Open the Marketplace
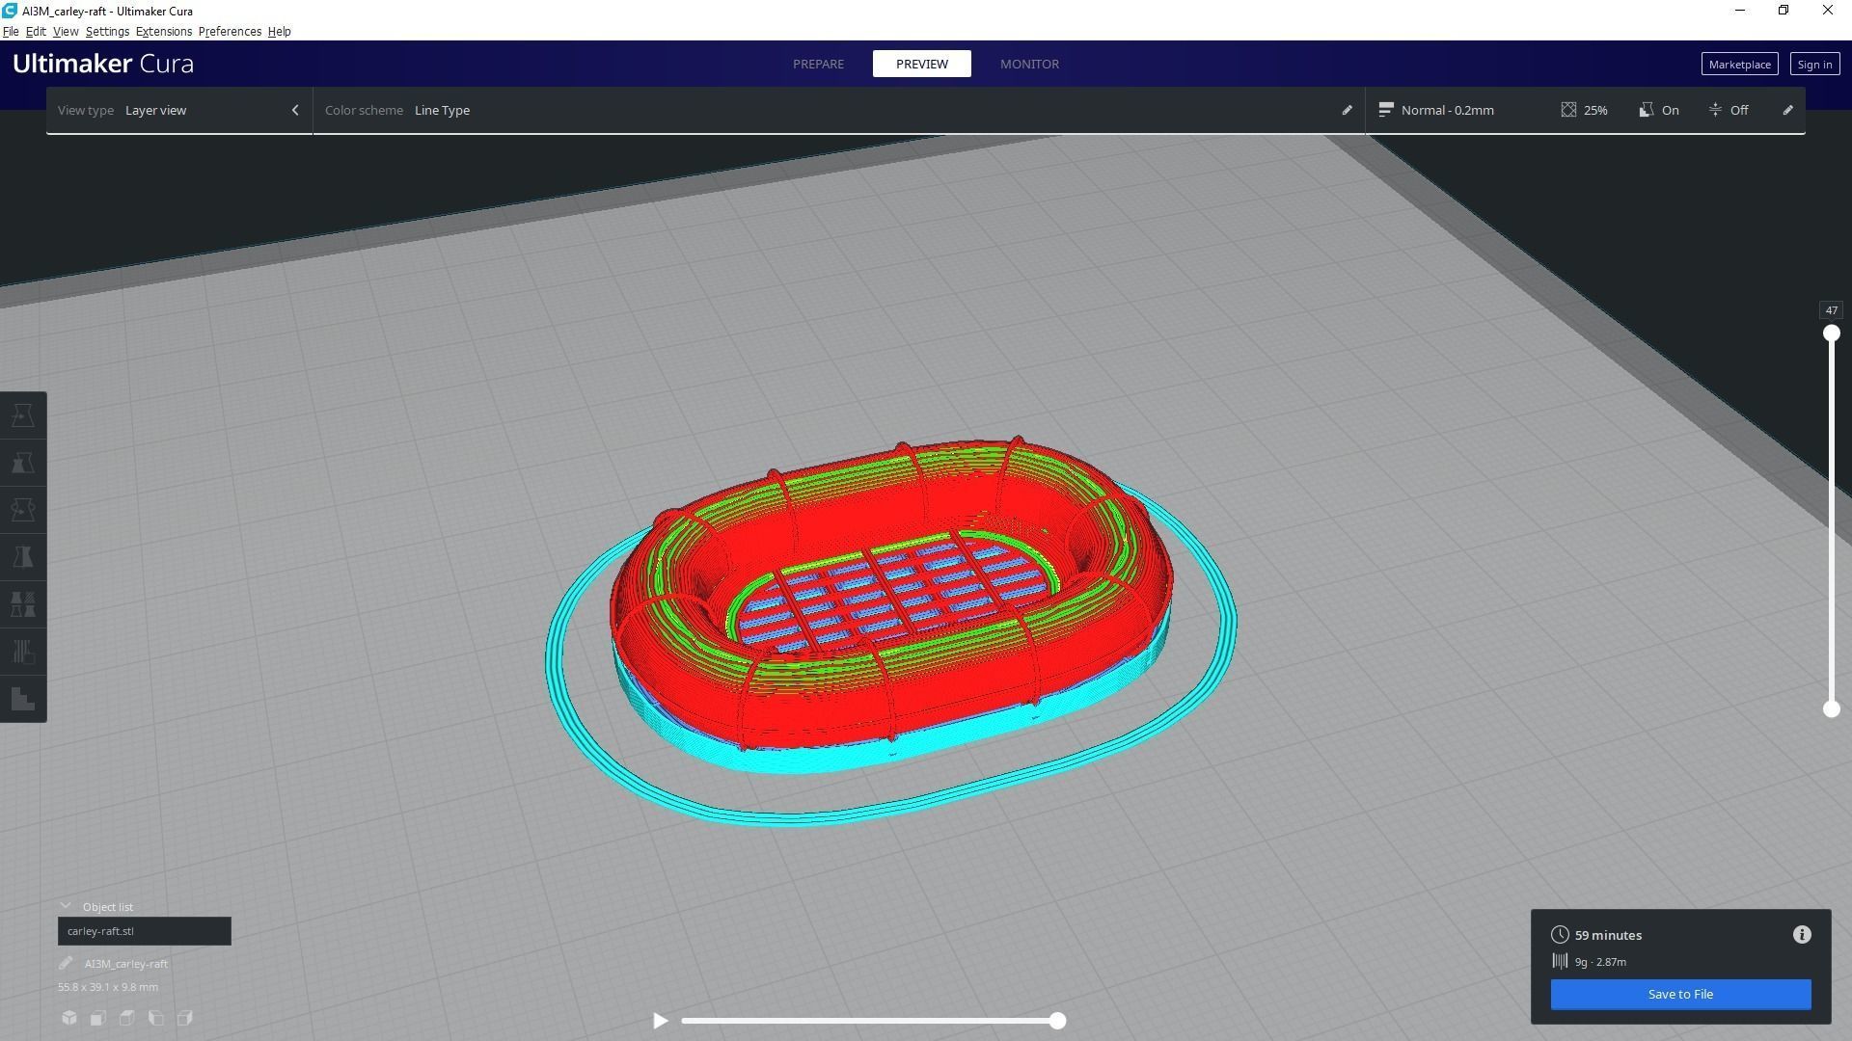 point(1738,65)
